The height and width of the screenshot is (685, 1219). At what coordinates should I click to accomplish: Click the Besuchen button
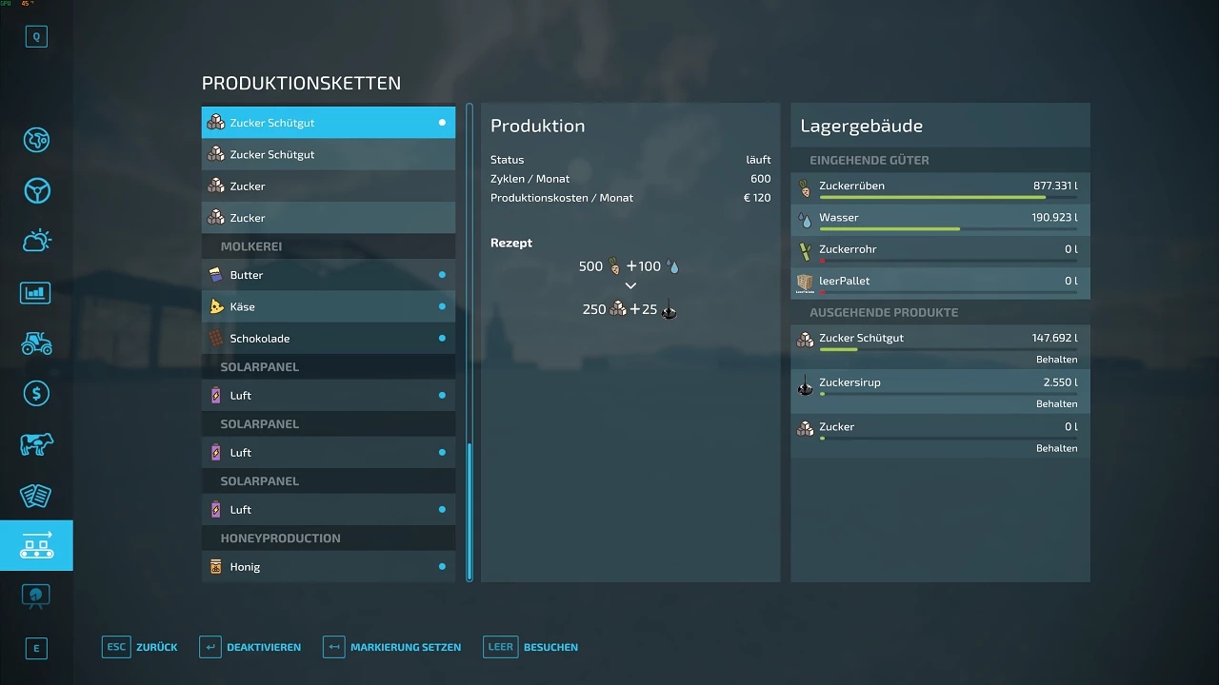[531, 647]
